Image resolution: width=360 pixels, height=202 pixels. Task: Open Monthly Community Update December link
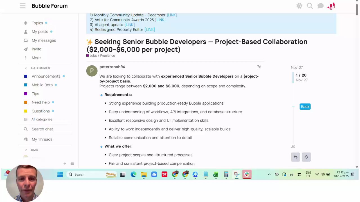click(x=172, y=15)
